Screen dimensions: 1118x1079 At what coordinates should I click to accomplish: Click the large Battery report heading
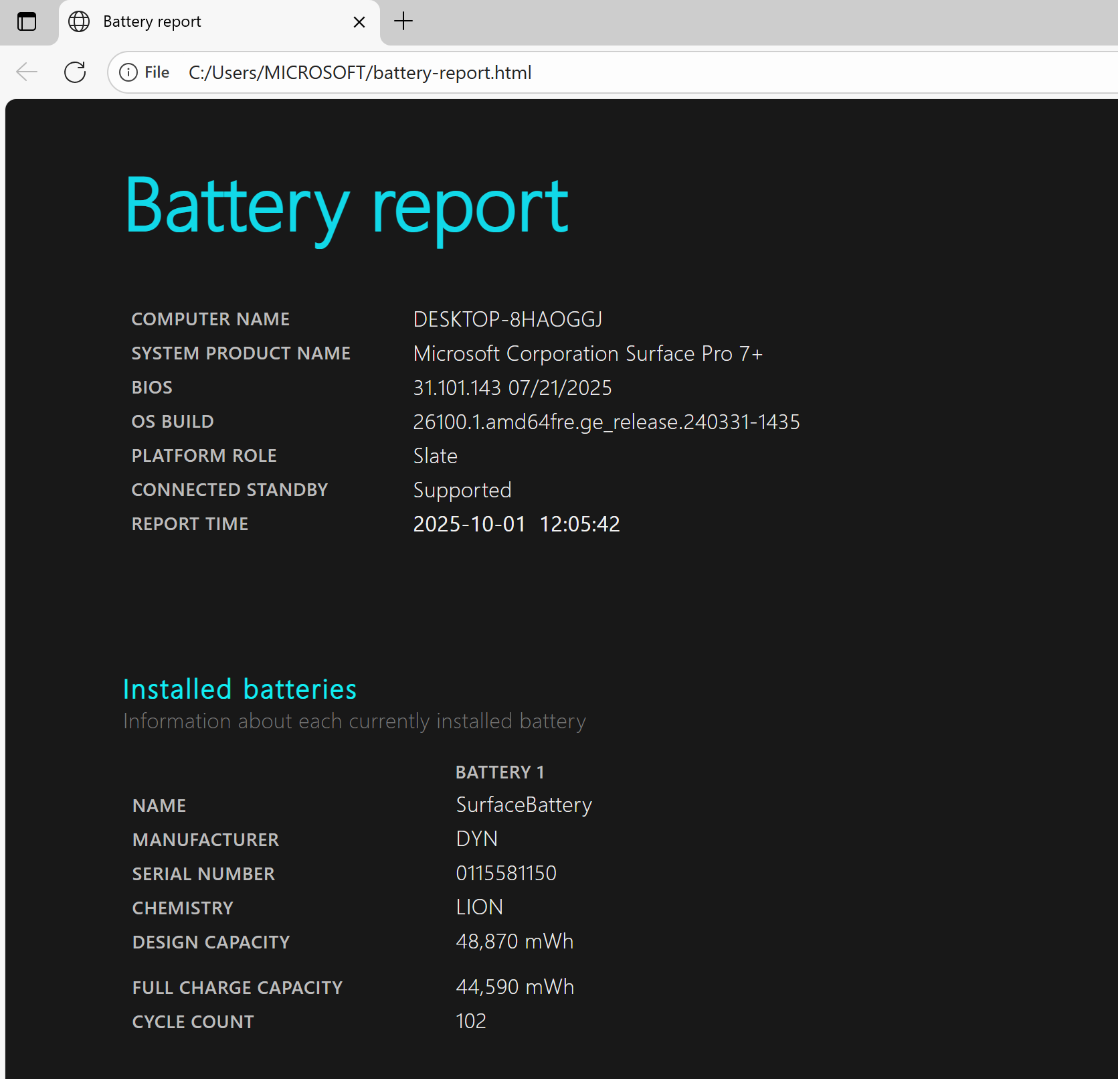(347, 207)
